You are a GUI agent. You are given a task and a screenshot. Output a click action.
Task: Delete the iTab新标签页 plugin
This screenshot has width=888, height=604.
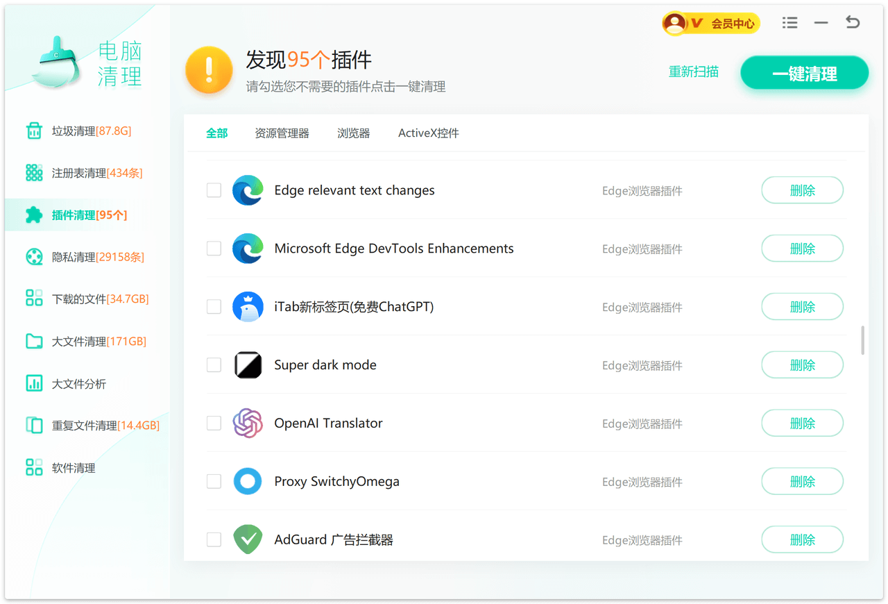[x=802, y=306]
